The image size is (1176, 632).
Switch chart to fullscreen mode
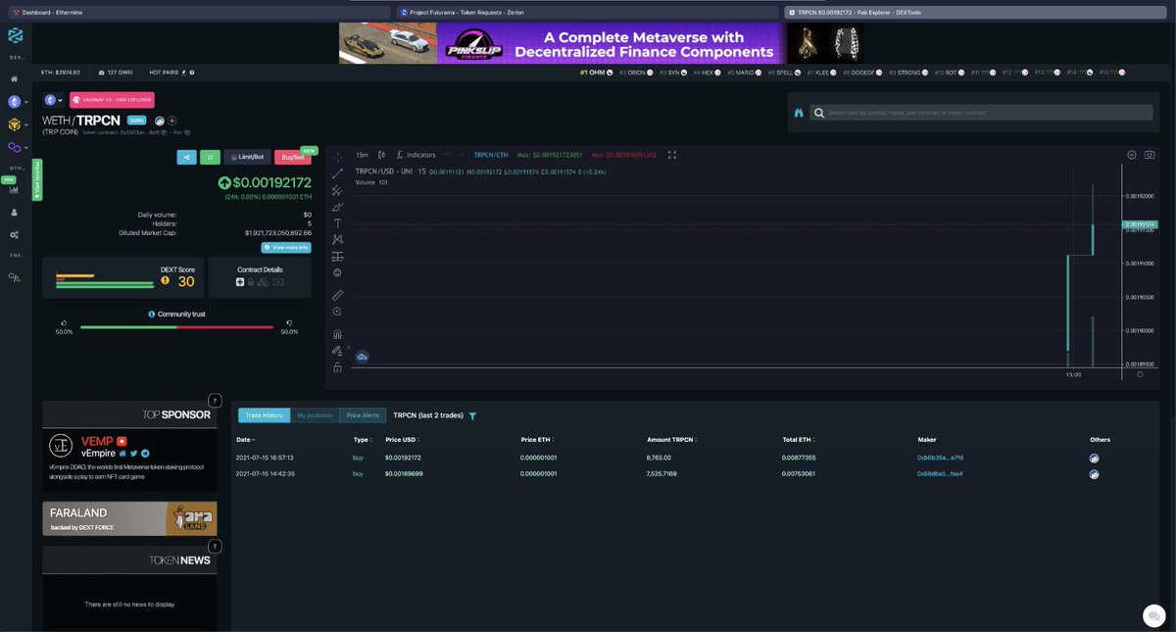672,155
